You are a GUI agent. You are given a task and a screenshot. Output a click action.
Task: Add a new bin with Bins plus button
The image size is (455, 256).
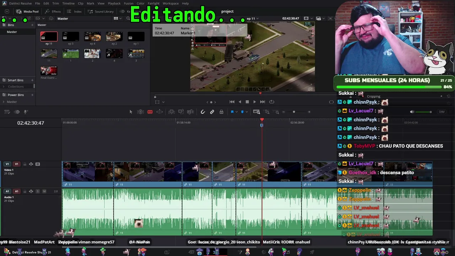tap(32, 25)
